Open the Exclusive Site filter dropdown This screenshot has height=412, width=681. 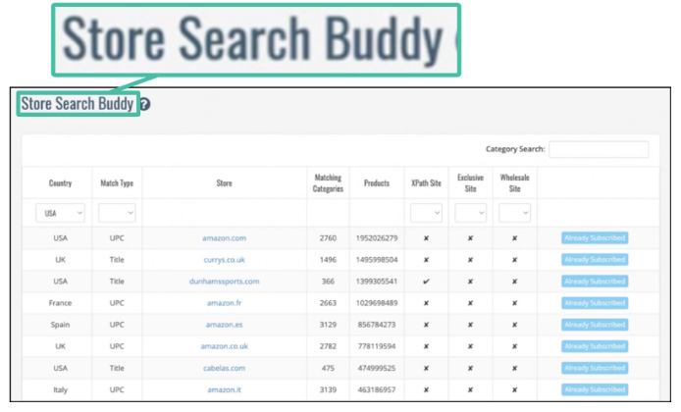[x=470, y=213]
